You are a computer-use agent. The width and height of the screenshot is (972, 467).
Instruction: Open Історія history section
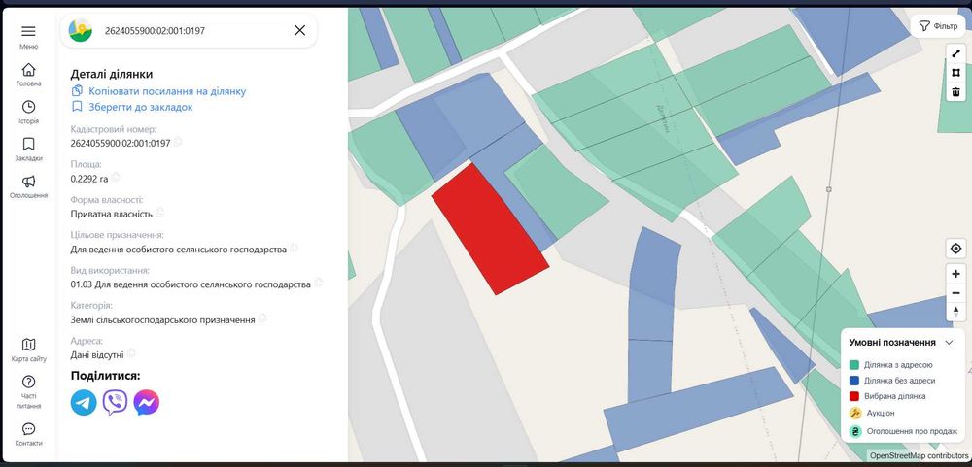28,112
